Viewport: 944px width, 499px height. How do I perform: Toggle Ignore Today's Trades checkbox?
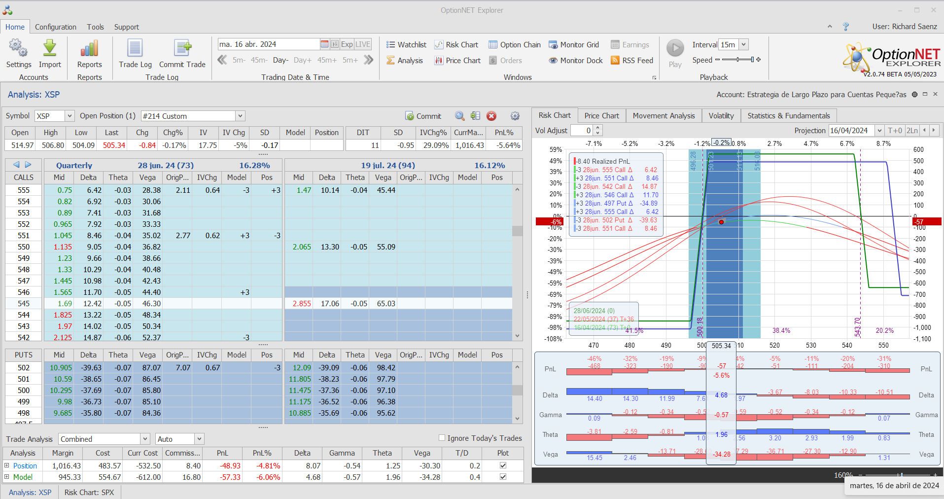click(x=442, y=438)
